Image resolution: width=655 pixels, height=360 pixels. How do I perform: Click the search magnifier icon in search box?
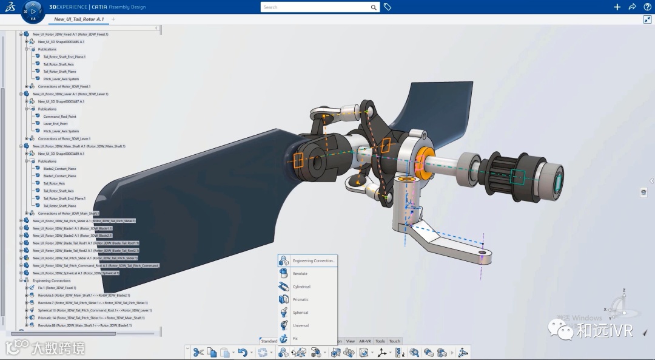(x=374, y=7)
